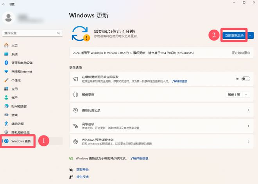Open 蓝牙和其他设备 settings

22,63
